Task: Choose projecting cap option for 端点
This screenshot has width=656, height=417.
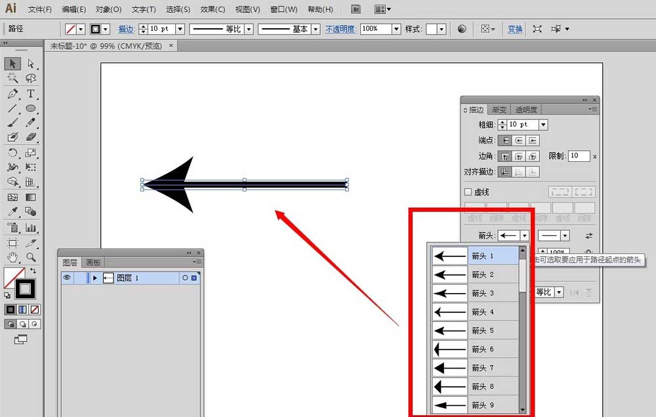Action: tap(533, 140)
